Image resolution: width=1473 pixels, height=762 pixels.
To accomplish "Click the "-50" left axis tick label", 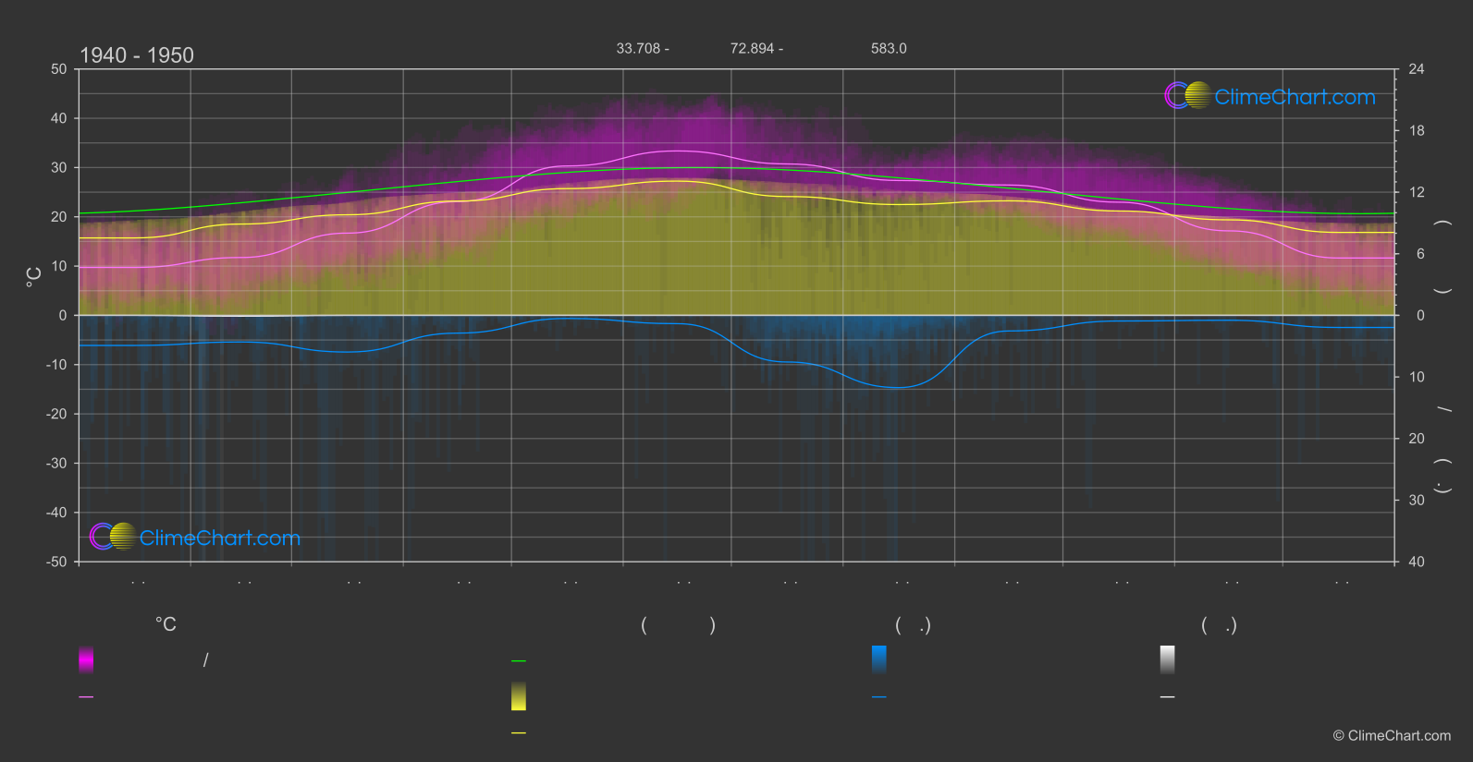I will (56, 562).
